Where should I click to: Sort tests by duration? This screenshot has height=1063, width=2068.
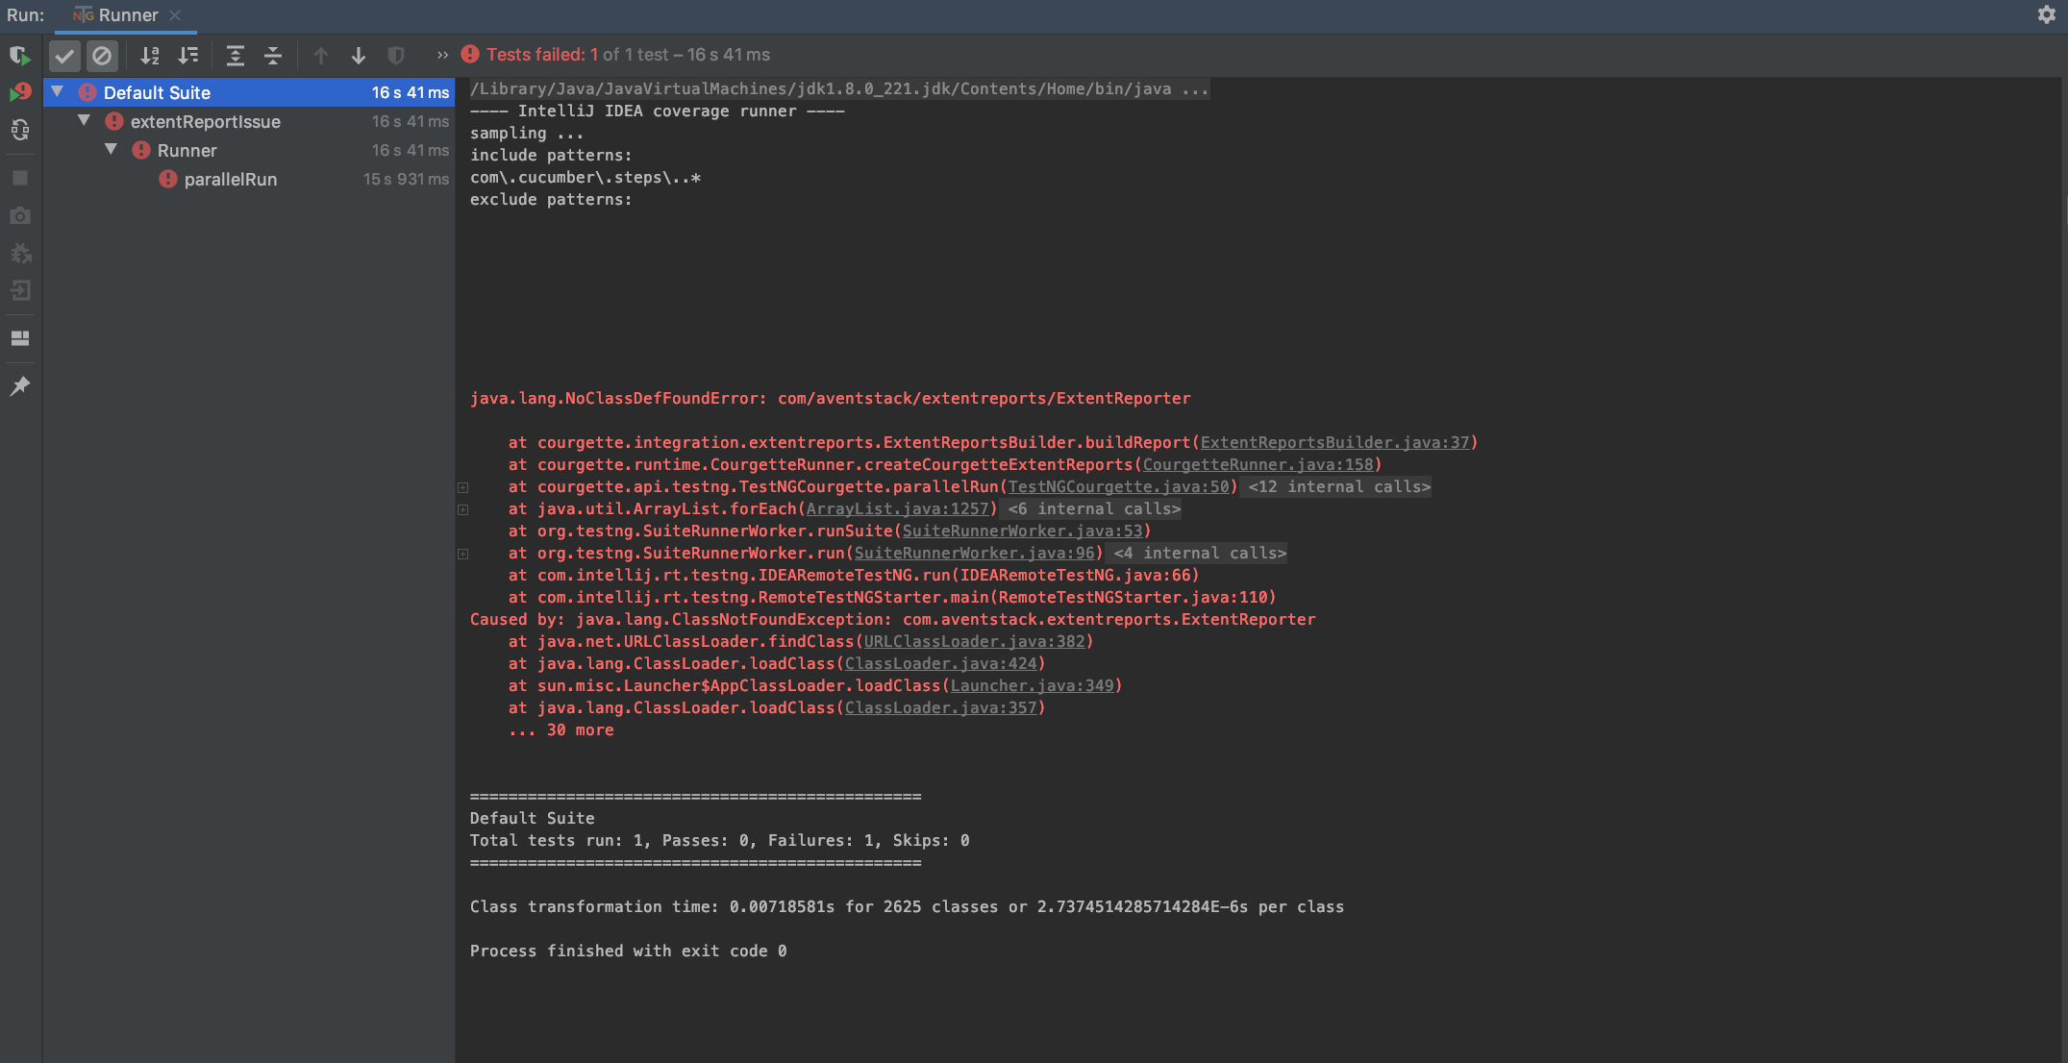(x=188, y=56)
